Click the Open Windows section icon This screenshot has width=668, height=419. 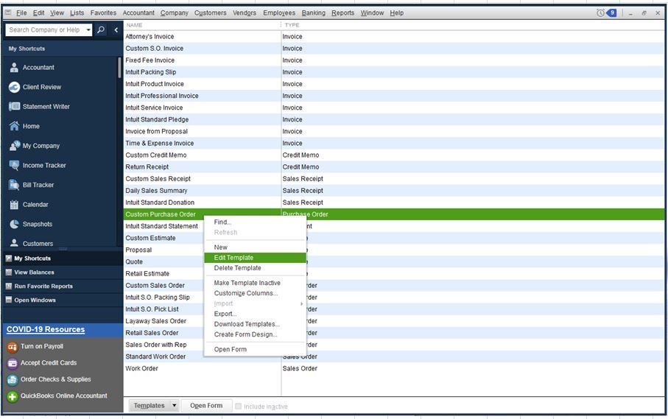(9, 300)
